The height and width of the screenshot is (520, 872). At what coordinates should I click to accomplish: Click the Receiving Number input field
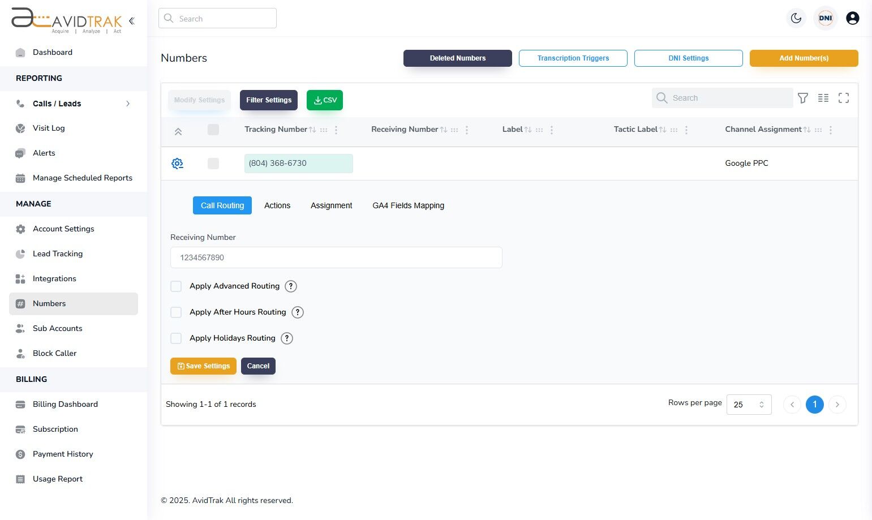(336, 257)
